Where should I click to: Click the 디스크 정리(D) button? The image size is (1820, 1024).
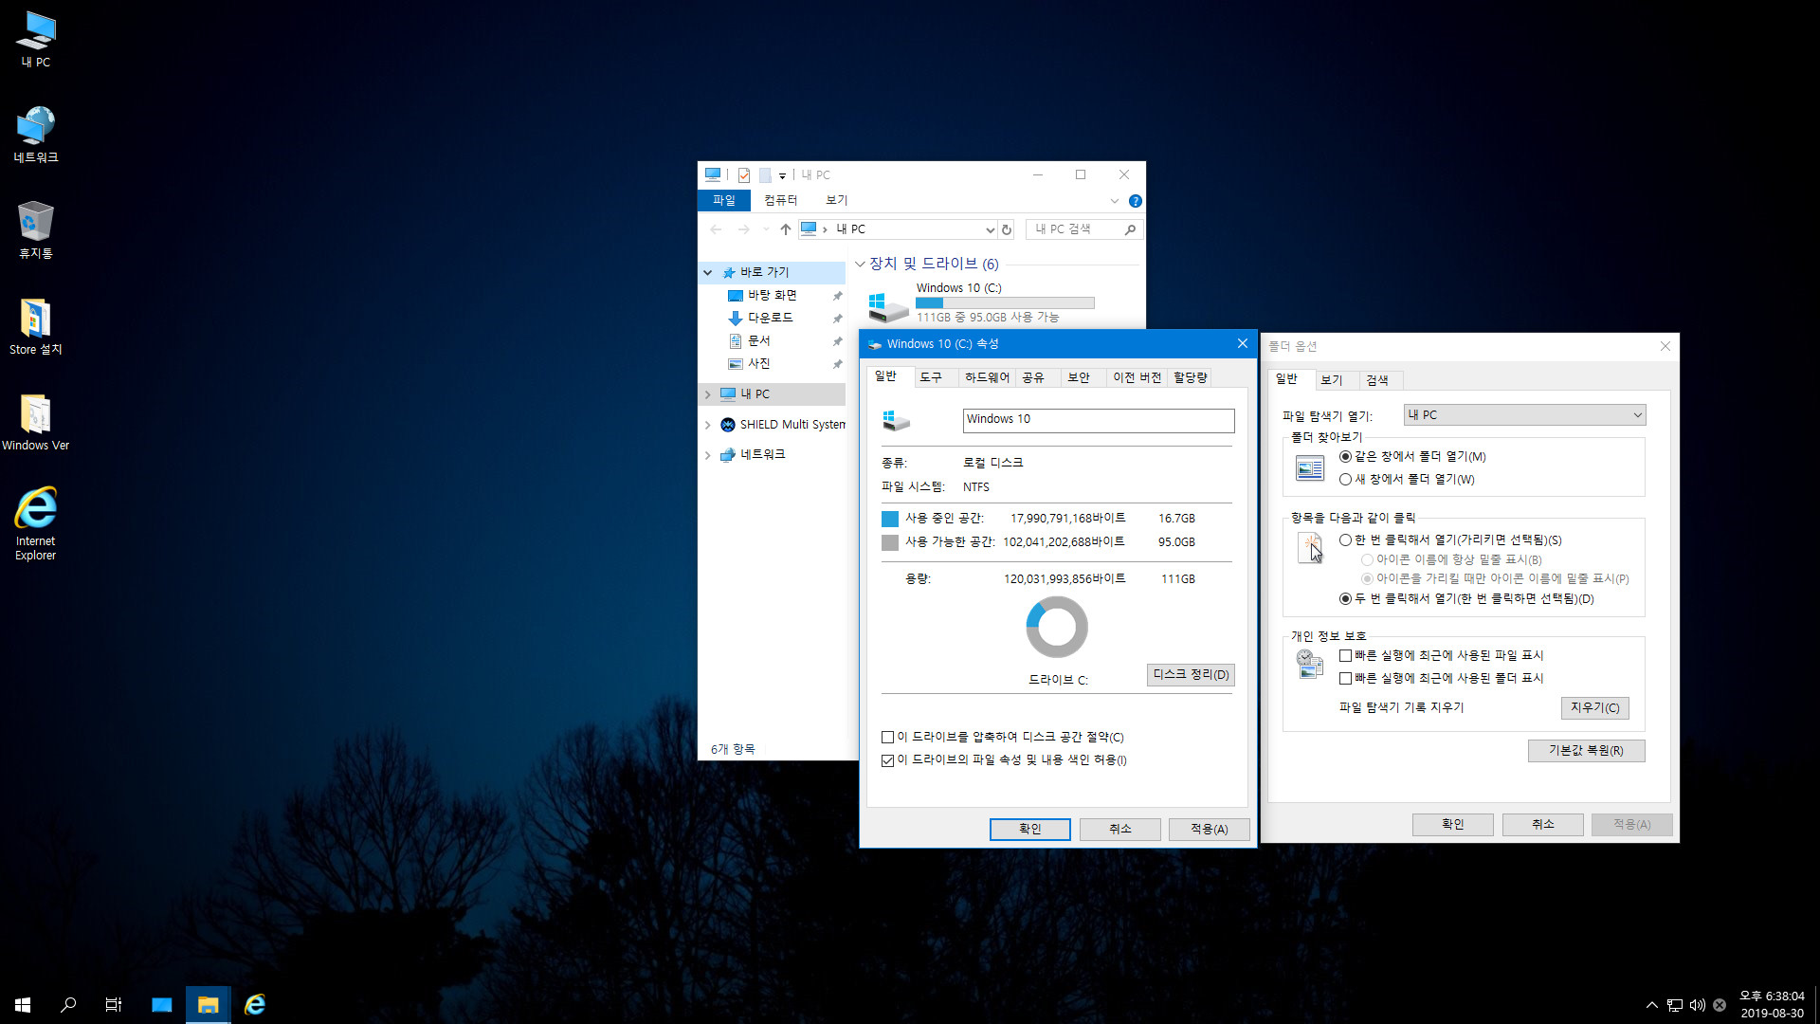point(1191,675)
